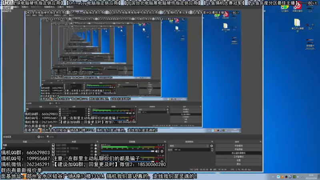Click the taskbar clock showing 2022/12/14

311,177
